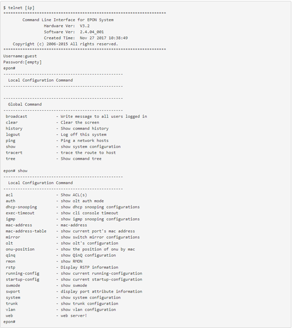
Task: Click the 'history' command entry
Action: click(14, 128)
